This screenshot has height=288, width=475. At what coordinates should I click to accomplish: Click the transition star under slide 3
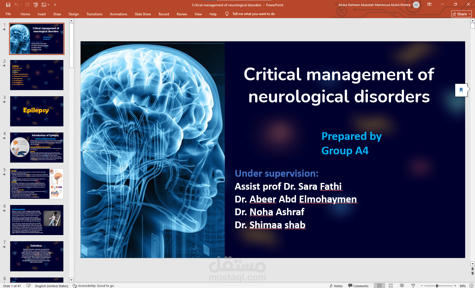click(x=4, y=102)
